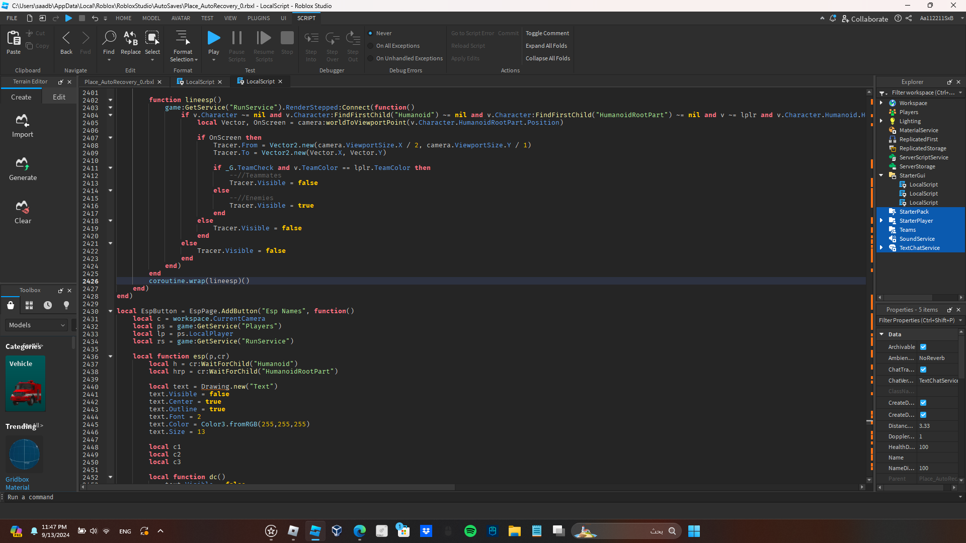The height and width of the screenshot is (543, 966).
Task: Open Toolbox Inventory grid icon
Action: tap(29, 305)
